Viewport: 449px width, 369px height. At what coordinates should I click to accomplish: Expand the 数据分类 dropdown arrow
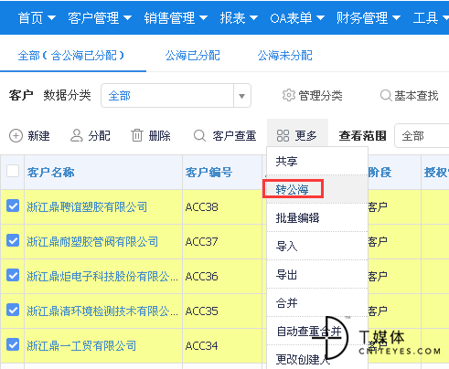pos(242,96)
